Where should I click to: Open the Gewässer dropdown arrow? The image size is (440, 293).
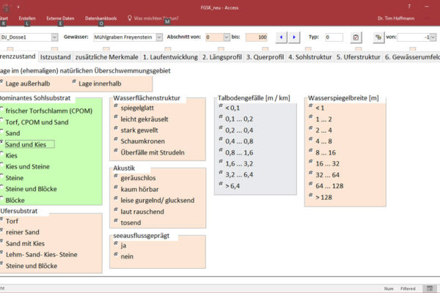coord(159,37)
